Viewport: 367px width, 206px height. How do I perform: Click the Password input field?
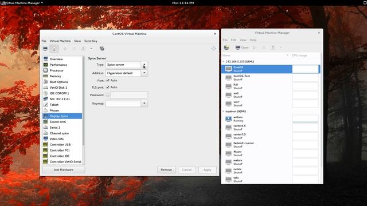pos(129,95)
